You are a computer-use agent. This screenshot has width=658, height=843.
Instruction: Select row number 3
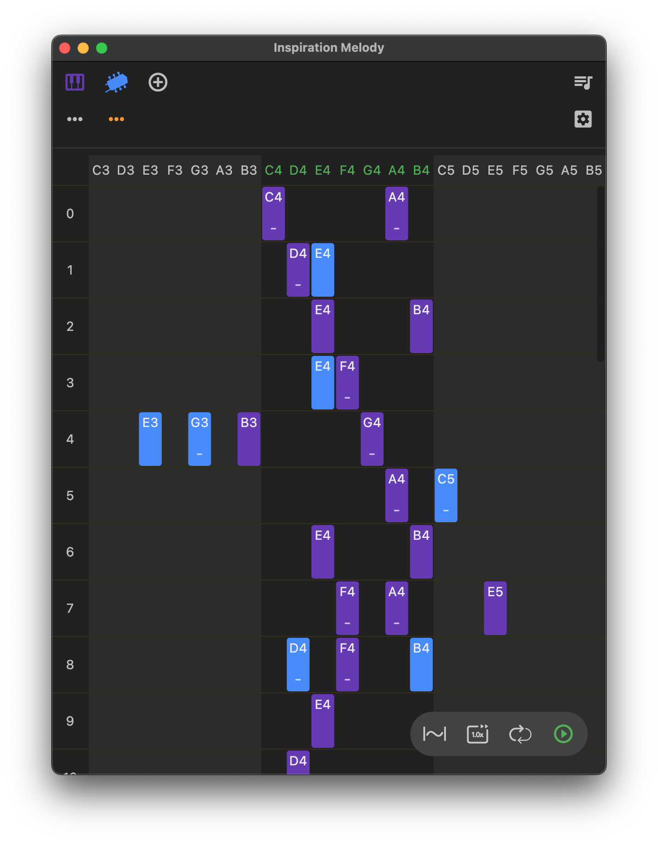[x=70, y=383]
